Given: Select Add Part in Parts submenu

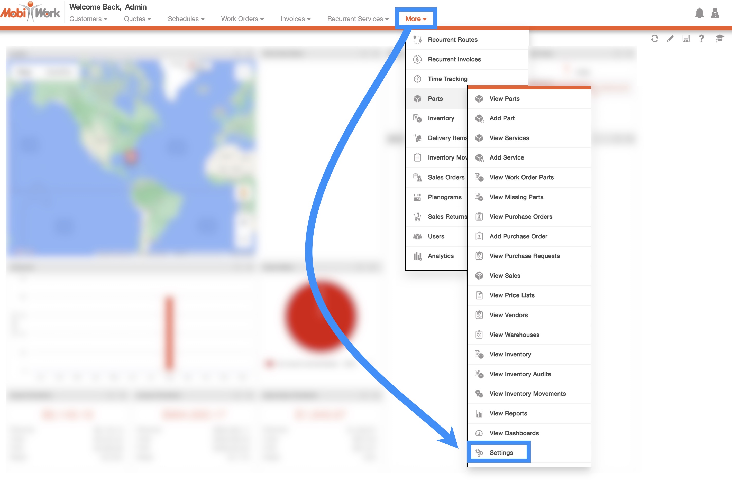Looking at the screenshot, I should pyautogui.click(x=502, y=118).
